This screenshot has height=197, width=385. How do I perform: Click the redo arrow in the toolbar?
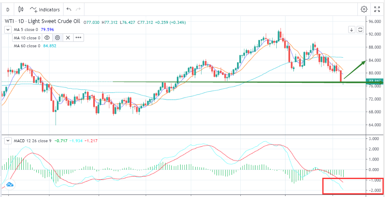79,9
